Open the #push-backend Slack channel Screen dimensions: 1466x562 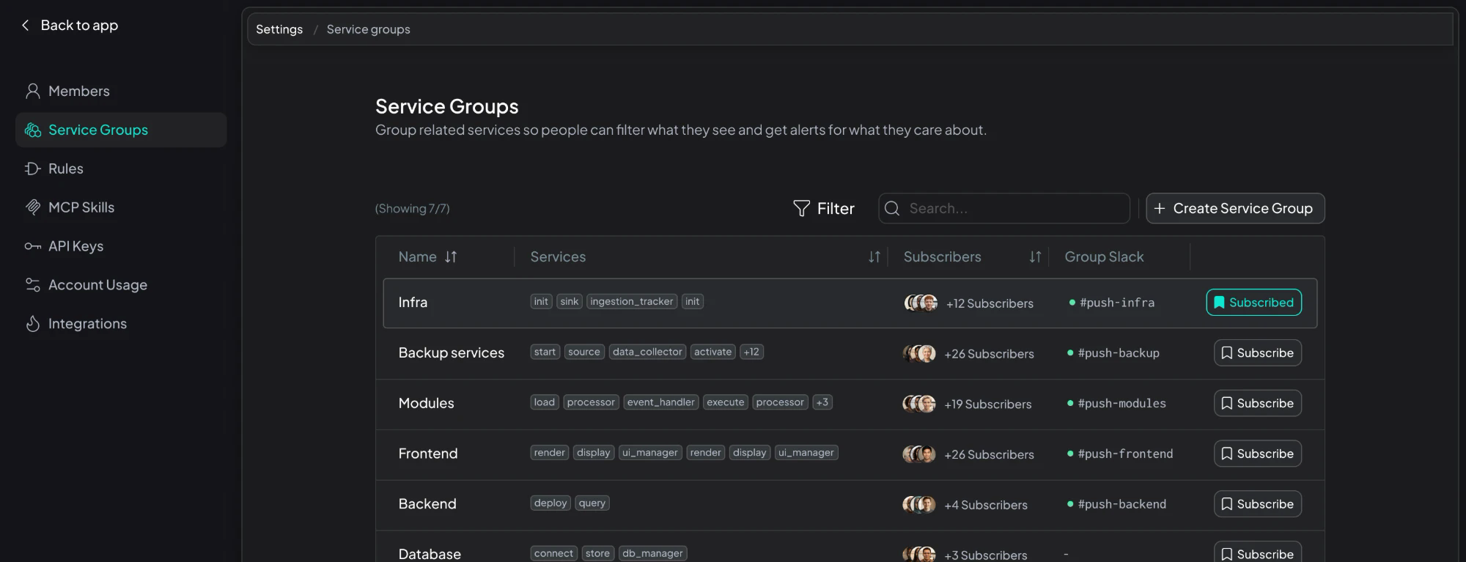(1121, 504)
